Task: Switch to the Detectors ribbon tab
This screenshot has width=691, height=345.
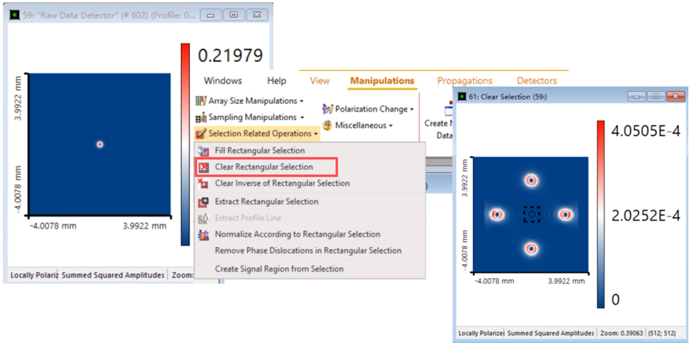Action: (537, 81)
